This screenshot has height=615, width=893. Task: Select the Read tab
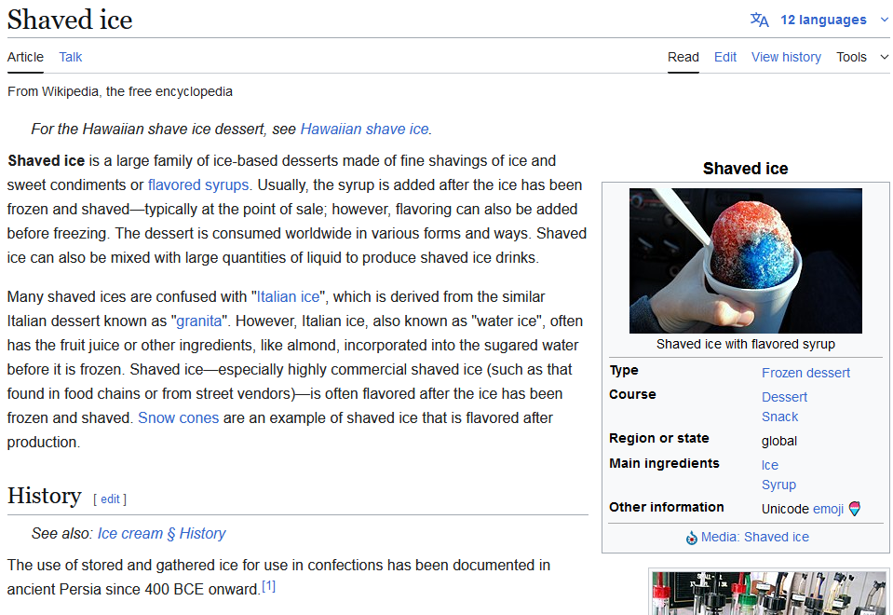pos(683,57)
